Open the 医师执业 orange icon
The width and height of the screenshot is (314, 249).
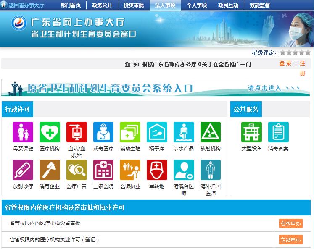pyautogui.click(x=130, y=170)
